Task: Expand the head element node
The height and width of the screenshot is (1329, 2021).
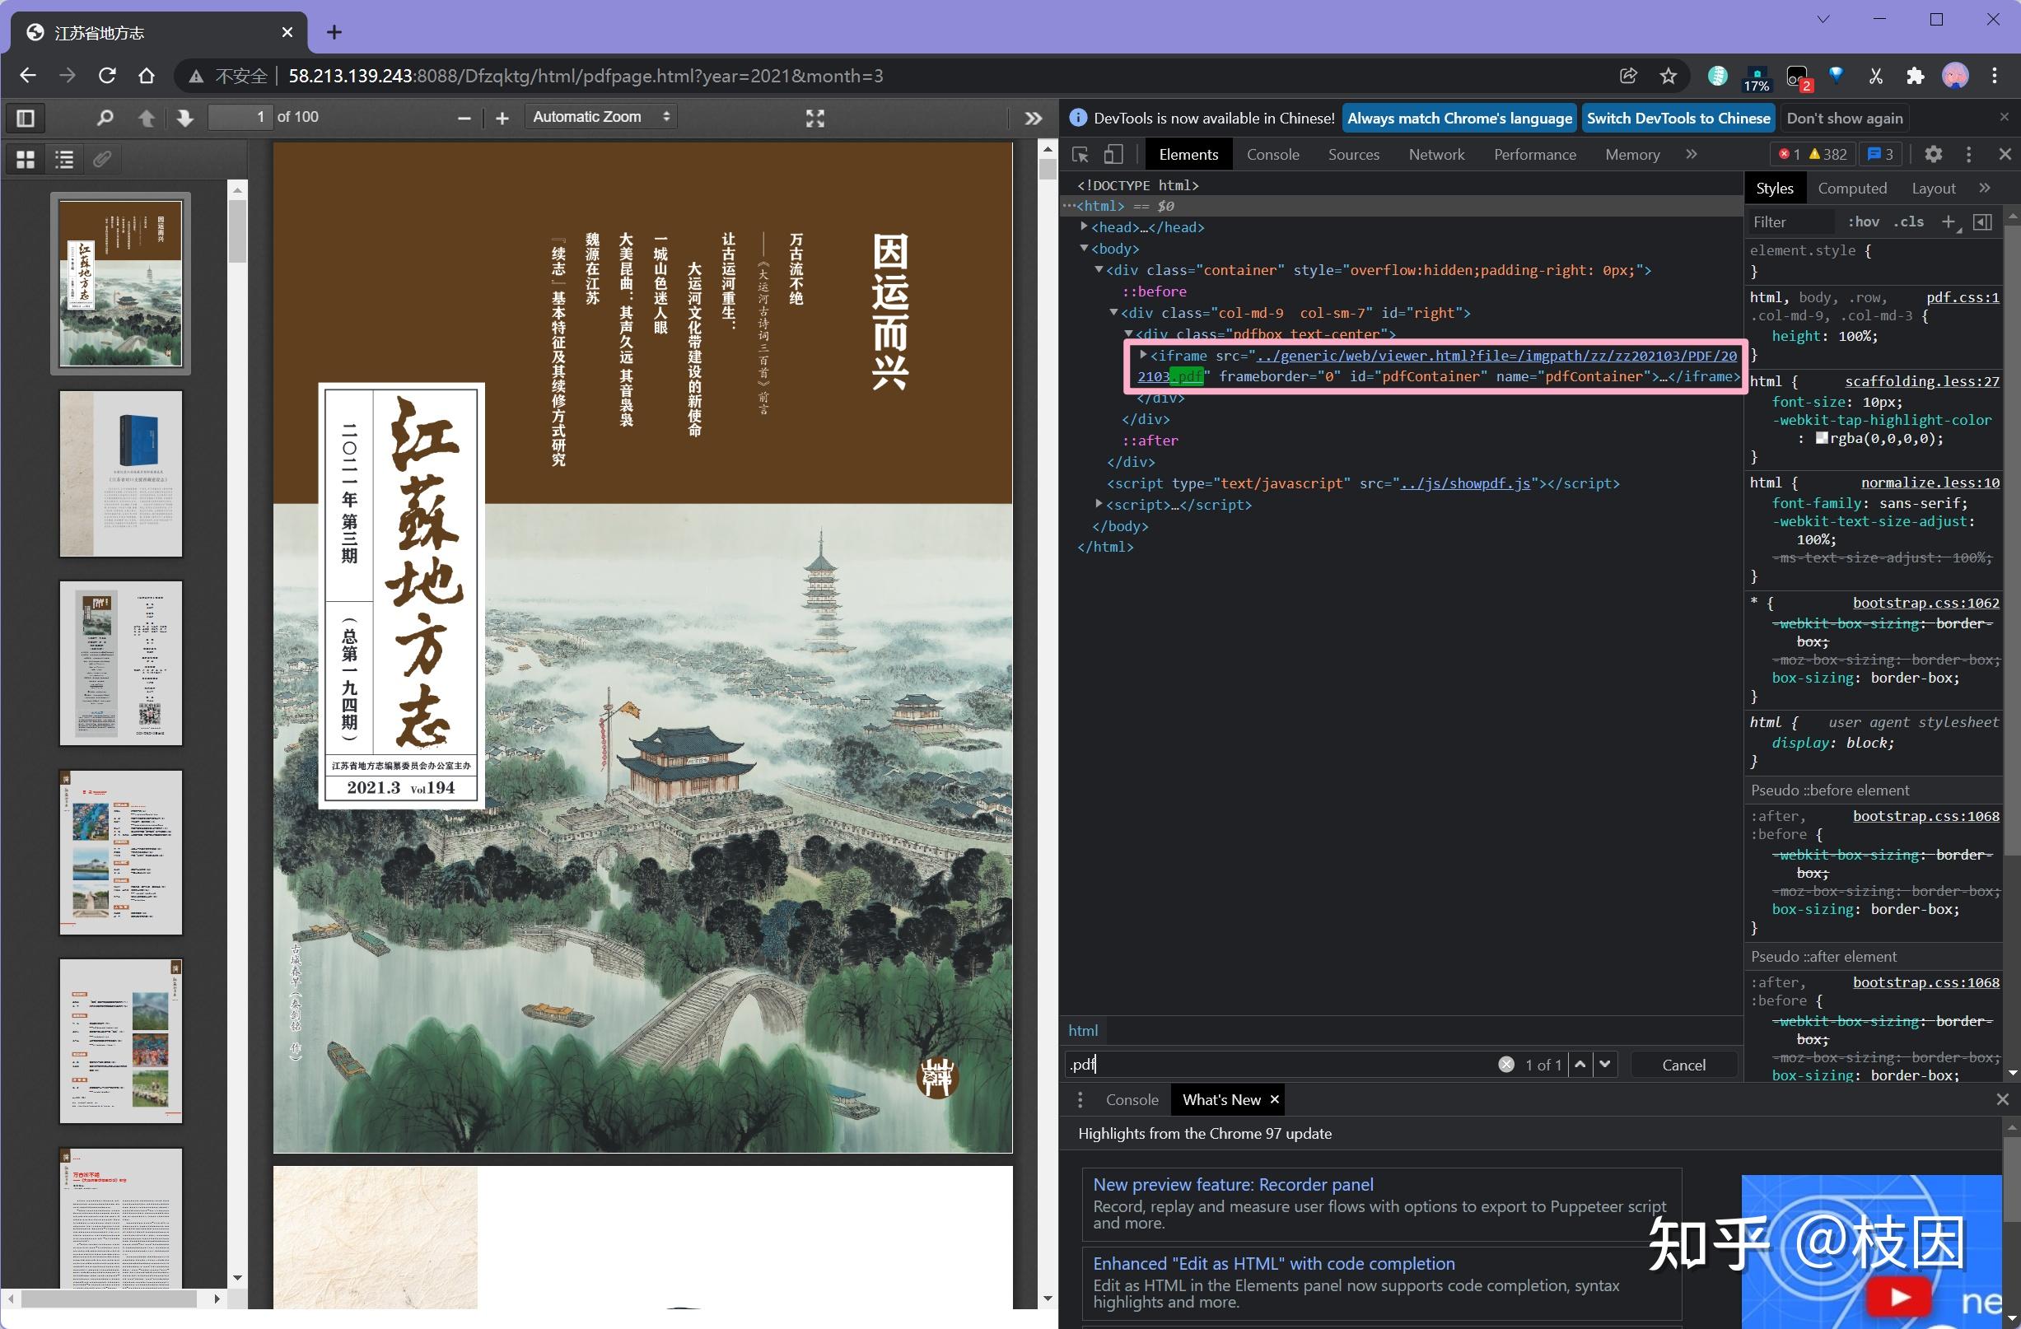Action: tap(1085, 226)
